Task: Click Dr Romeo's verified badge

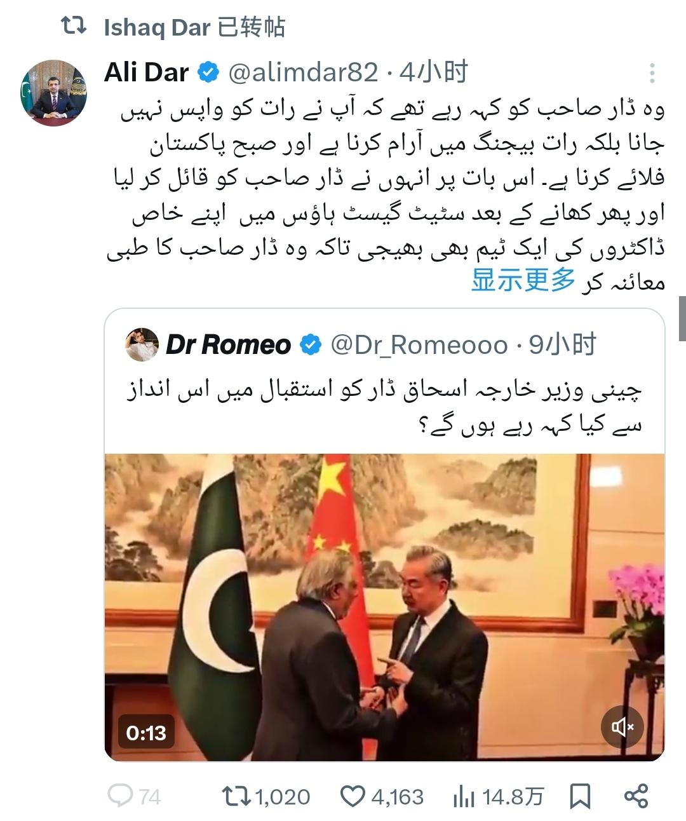Action: pyautogui.click(x=311, y=345)
